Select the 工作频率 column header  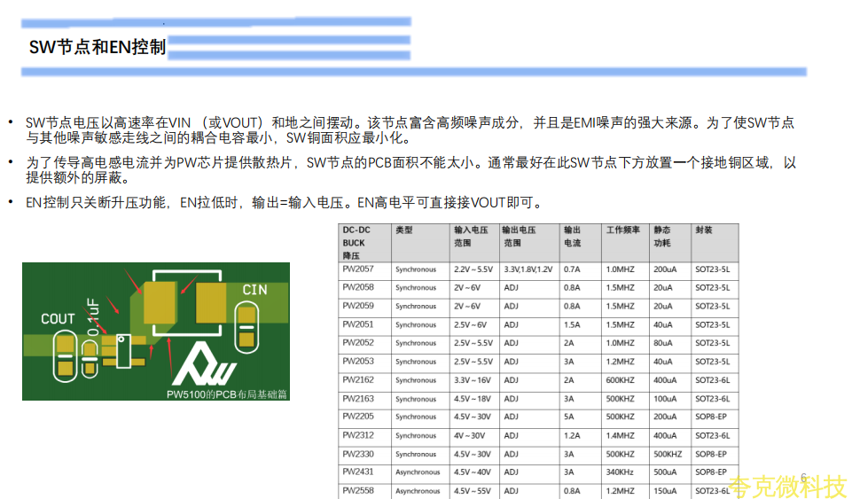click(x=622, y=230)
